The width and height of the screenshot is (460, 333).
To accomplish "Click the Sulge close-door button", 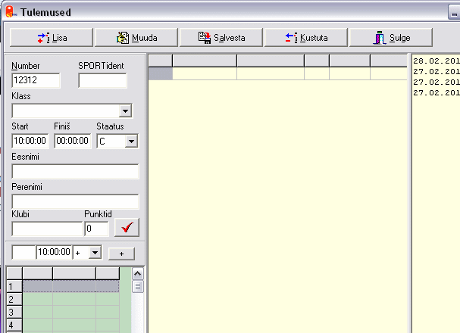I will coord(391,38).
